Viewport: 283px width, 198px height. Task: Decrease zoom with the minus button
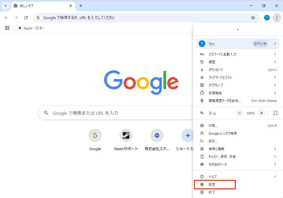(239, 113)
